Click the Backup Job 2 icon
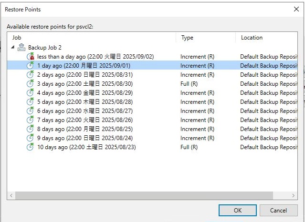 click(x=21, y=47)
